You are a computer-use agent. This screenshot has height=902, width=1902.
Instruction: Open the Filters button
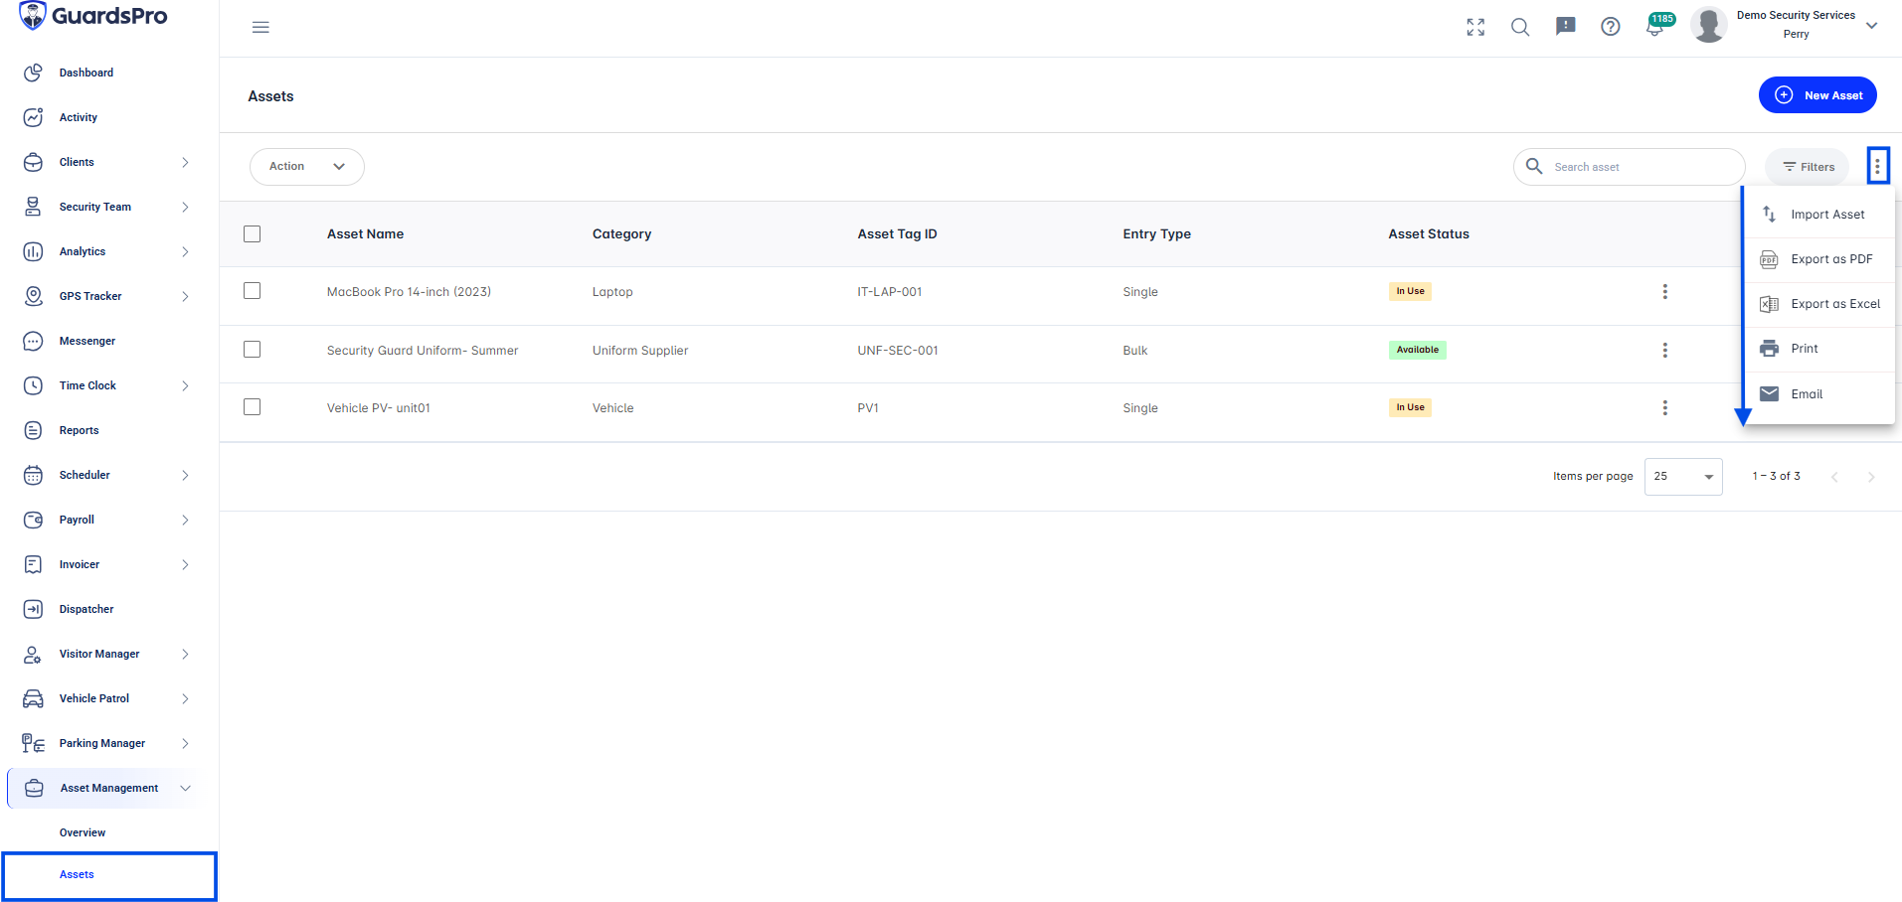tap(1808, 167)
